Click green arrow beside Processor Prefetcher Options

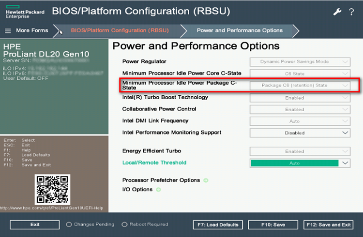click(206, 180)
